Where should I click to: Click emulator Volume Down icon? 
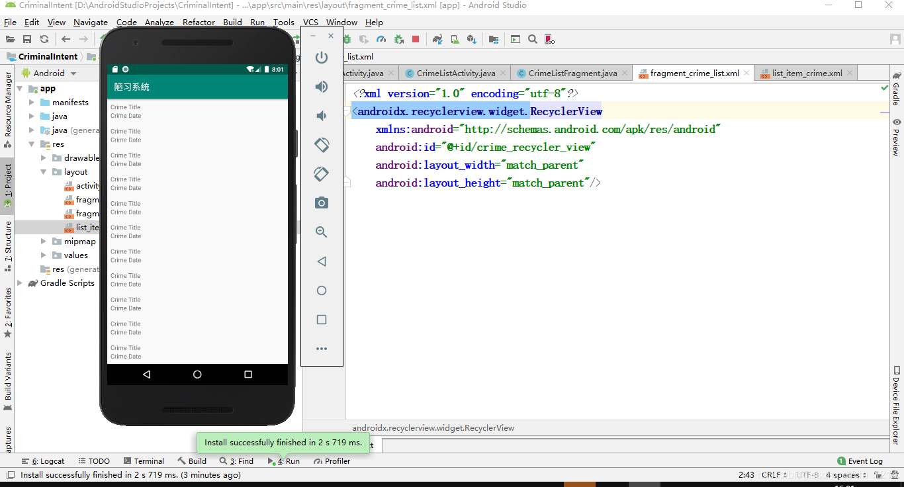pyautogui.click(x=322, y=116)
